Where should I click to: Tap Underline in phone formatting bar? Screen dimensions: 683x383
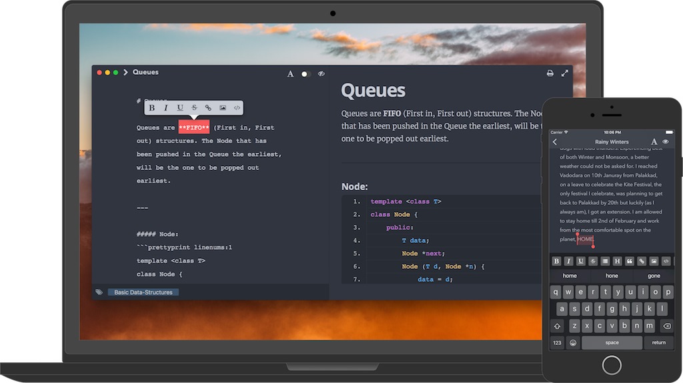(x=581, y=261)
